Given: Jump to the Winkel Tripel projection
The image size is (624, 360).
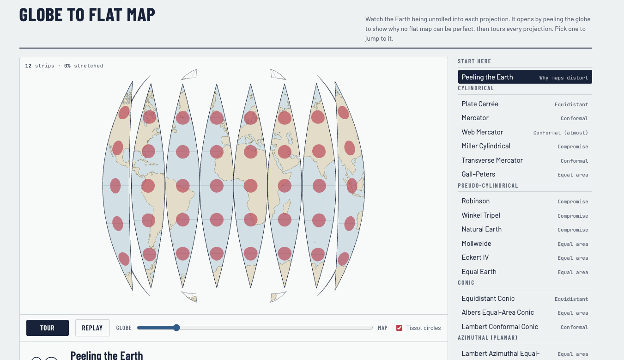Looking at the screenshot, I should click(x=525, y=215).
